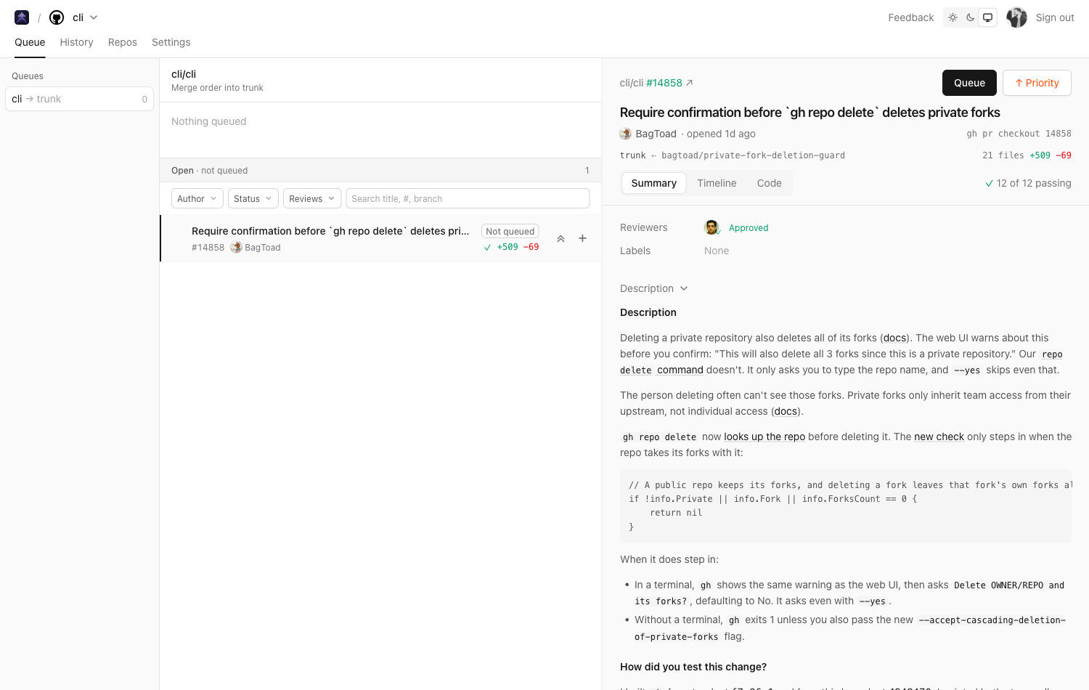1089x690 pixels.
Task: Click the bagtoad/private-fork-deletion-guard branch name
Action: click(x=753, y=155)
